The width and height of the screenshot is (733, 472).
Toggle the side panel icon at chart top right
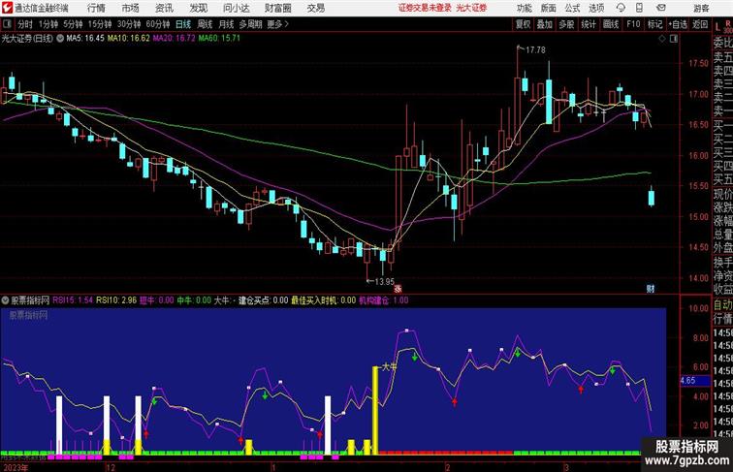point(674,39)
